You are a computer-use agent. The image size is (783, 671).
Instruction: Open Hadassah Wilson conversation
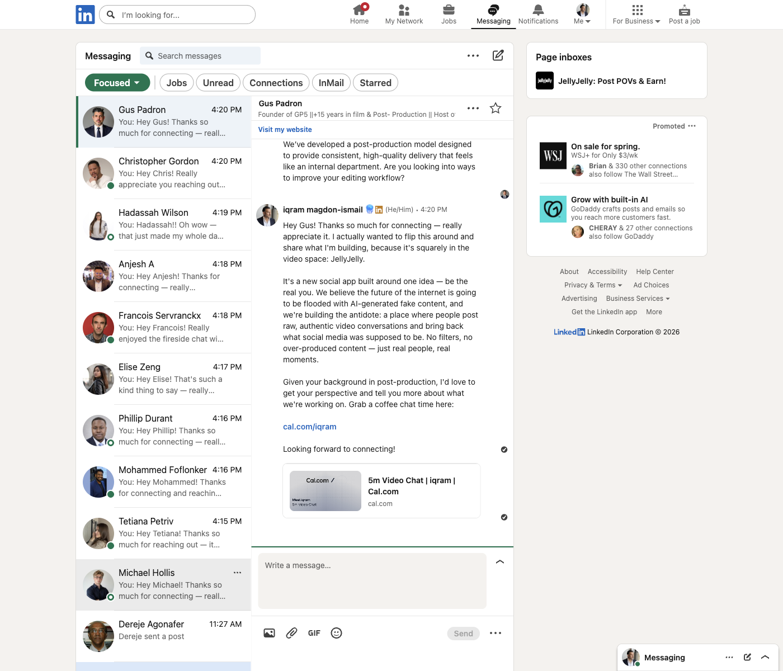(163, 224)
